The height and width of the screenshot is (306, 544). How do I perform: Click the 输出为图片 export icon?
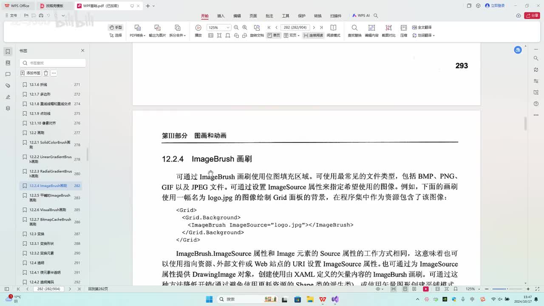[157, 28]
